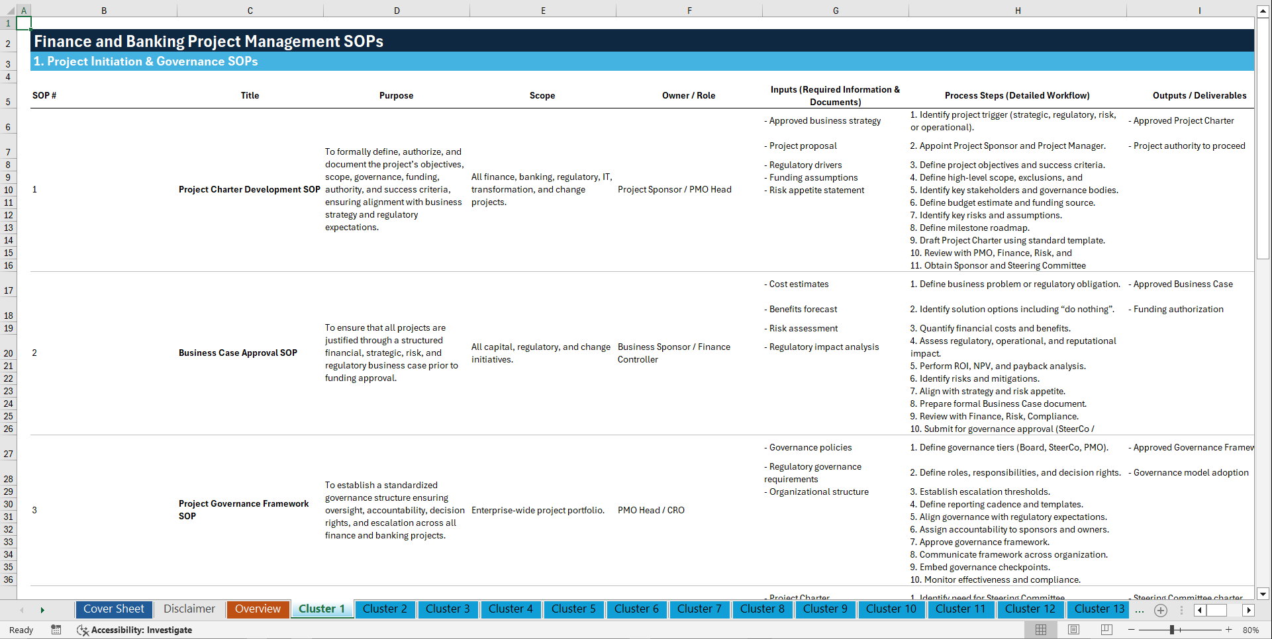Image resolution: width=1272 pixels, height=639 pixels.
Task: Zoom in using the plus icon
Action: [x=1228, y=629]
